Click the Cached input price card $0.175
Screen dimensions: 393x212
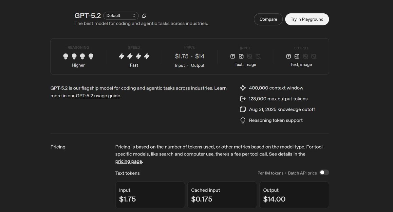pos(222,195)
